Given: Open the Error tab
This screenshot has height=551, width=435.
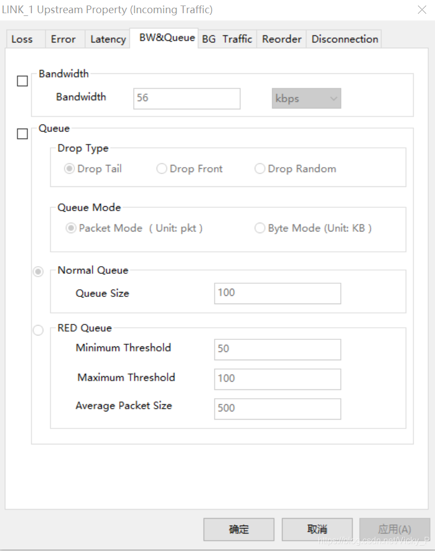Looking at the screenshot, I should pos(65,39).
